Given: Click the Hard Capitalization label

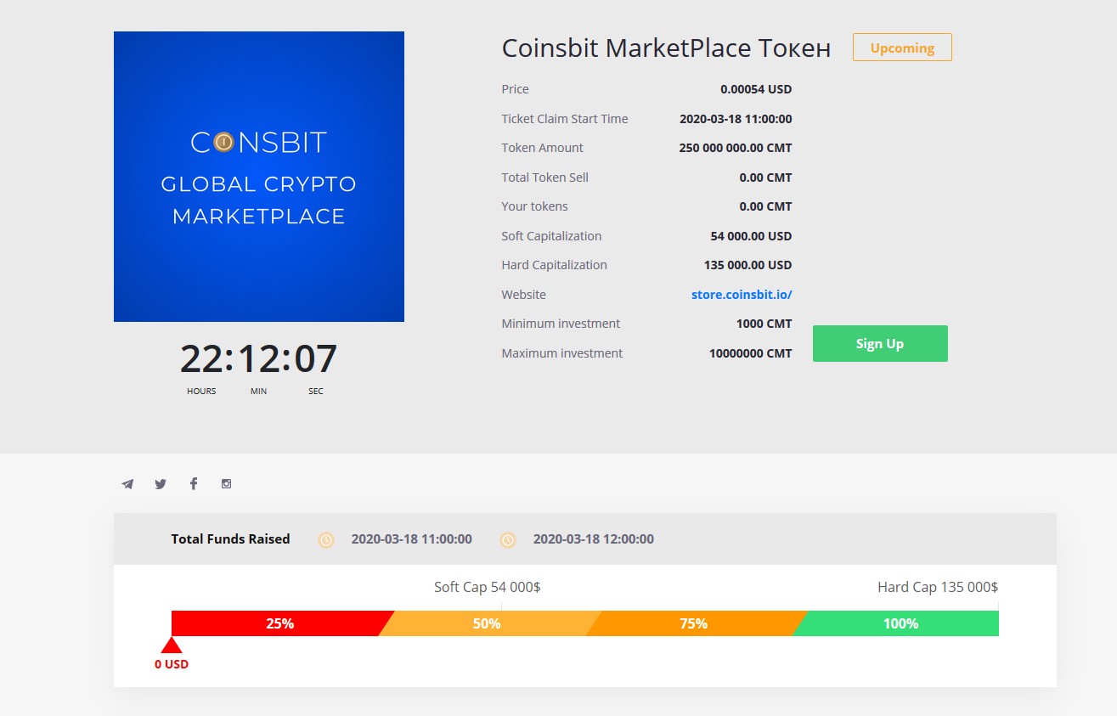Looking at the screenshot, I should pyautogui.click(x=554, y=265).
